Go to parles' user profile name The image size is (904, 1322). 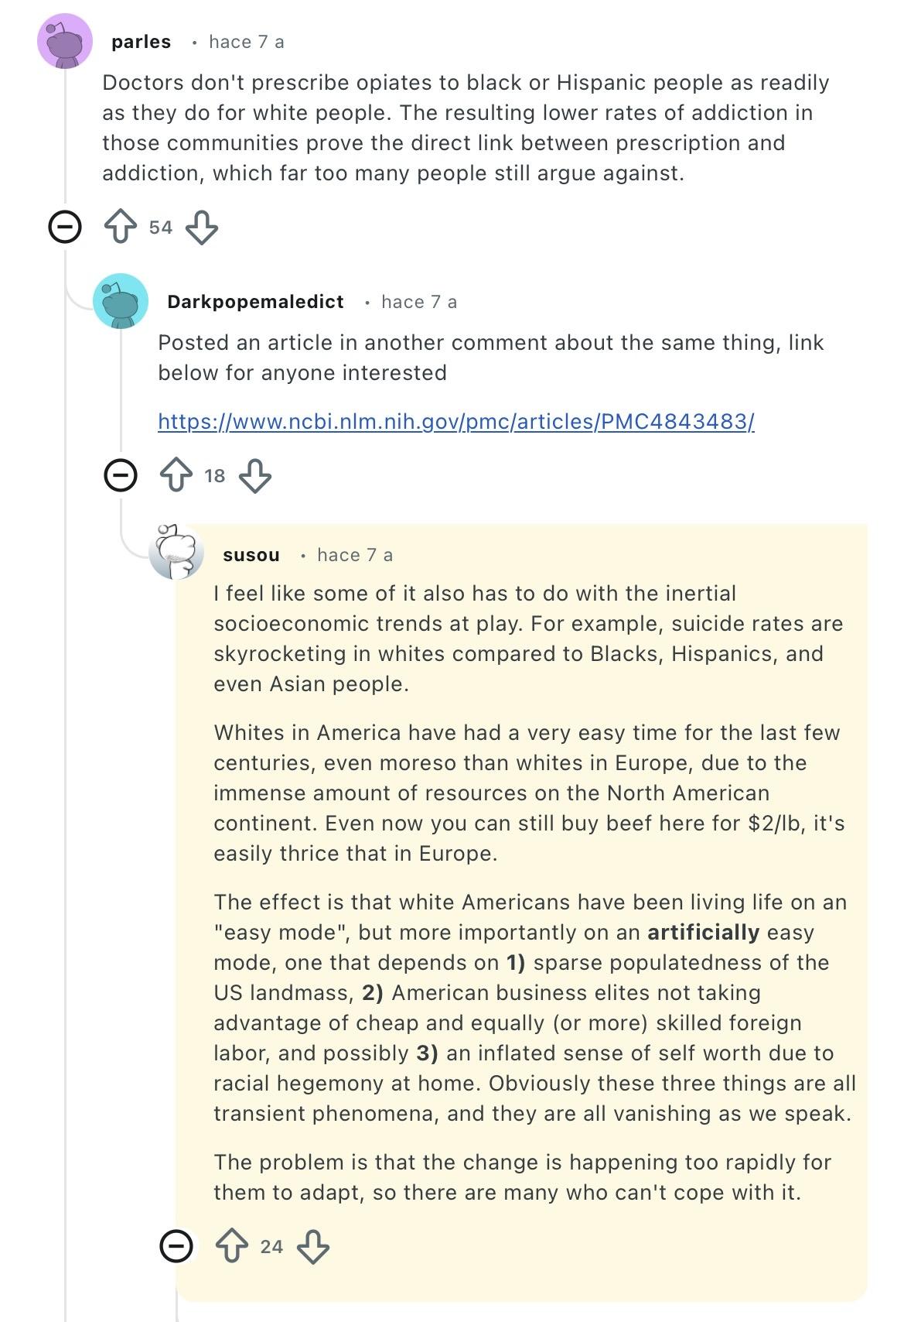click(141, 42)
